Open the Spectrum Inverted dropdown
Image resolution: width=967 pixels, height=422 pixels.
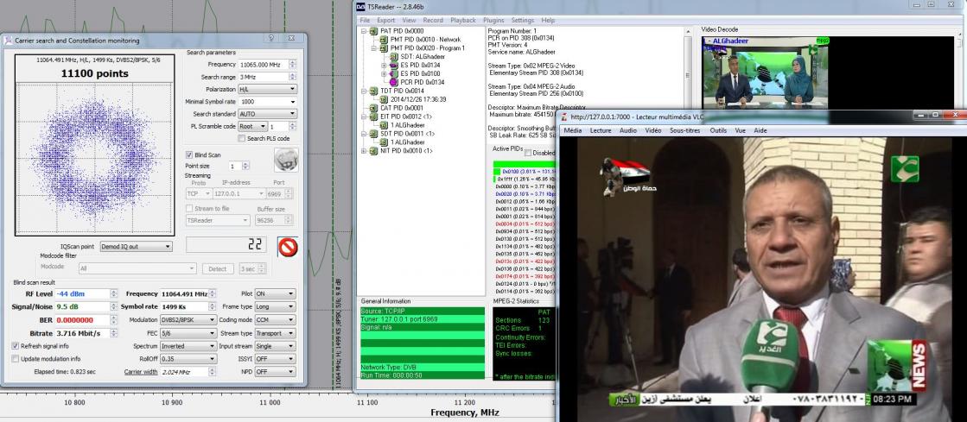188,346
